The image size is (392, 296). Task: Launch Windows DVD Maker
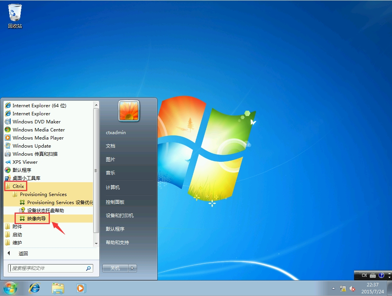(48, 121)
